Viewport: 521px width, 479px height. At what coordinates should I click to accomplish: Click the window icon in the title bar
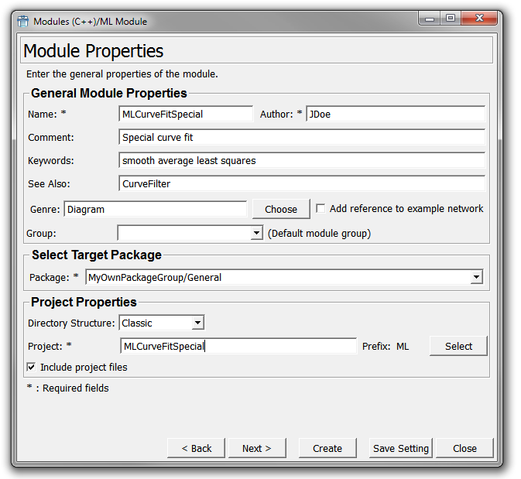point(22,21)
